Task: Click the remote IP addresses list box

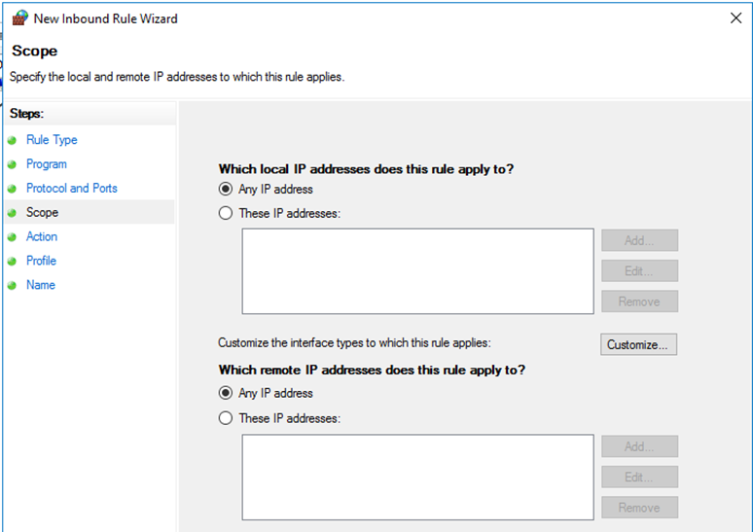Action: pyautogui.click(x=417, y=478)
